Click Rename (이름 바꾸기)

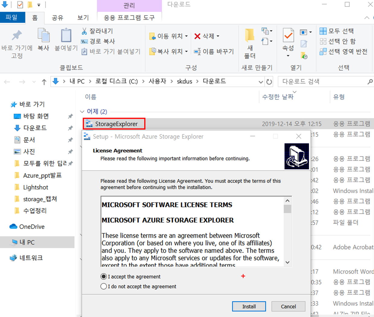coord(214,52)
